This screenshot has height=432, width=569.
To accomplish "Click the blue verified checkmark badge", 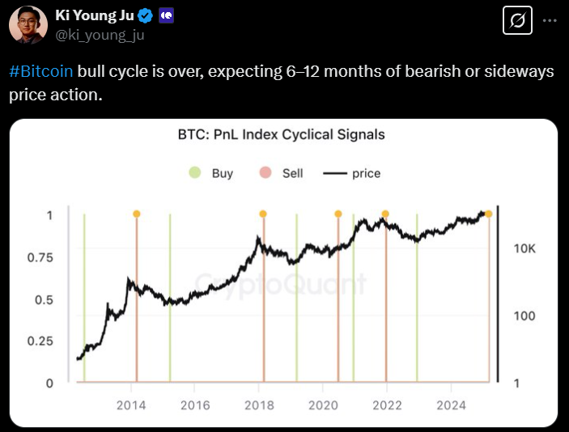I will [x=146, y=15].
